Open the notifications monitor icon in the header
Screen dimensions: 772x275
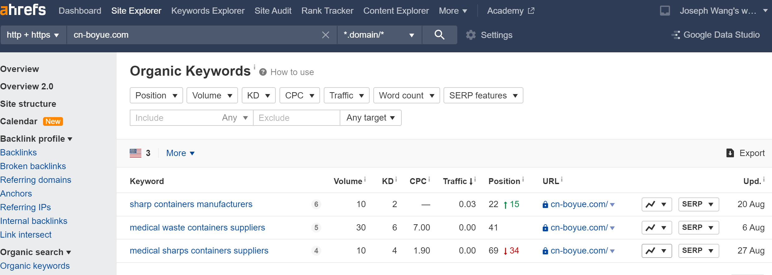click(x=665, y=11)
